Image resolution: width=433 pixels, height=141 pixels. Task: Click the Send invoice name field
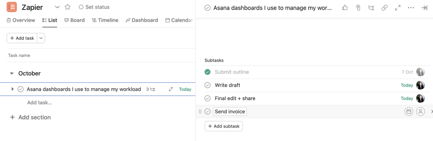tap(230, 111)
